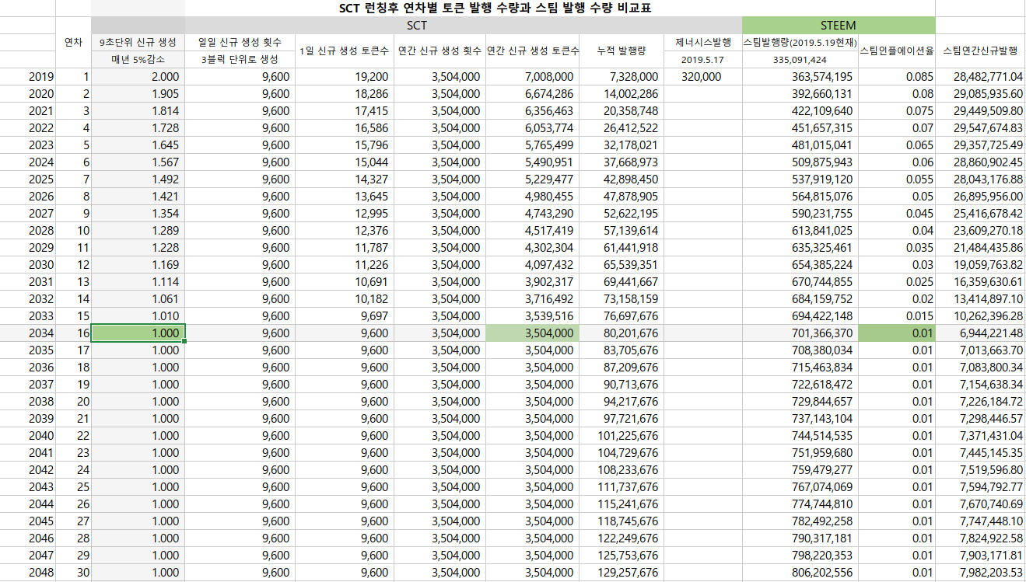Select the '69,441,667' cumulative cell
Screen dimensions: 1026x582
[x=622, y=282]
